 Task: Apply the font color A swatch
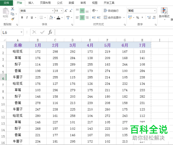[x=58, y=17]
